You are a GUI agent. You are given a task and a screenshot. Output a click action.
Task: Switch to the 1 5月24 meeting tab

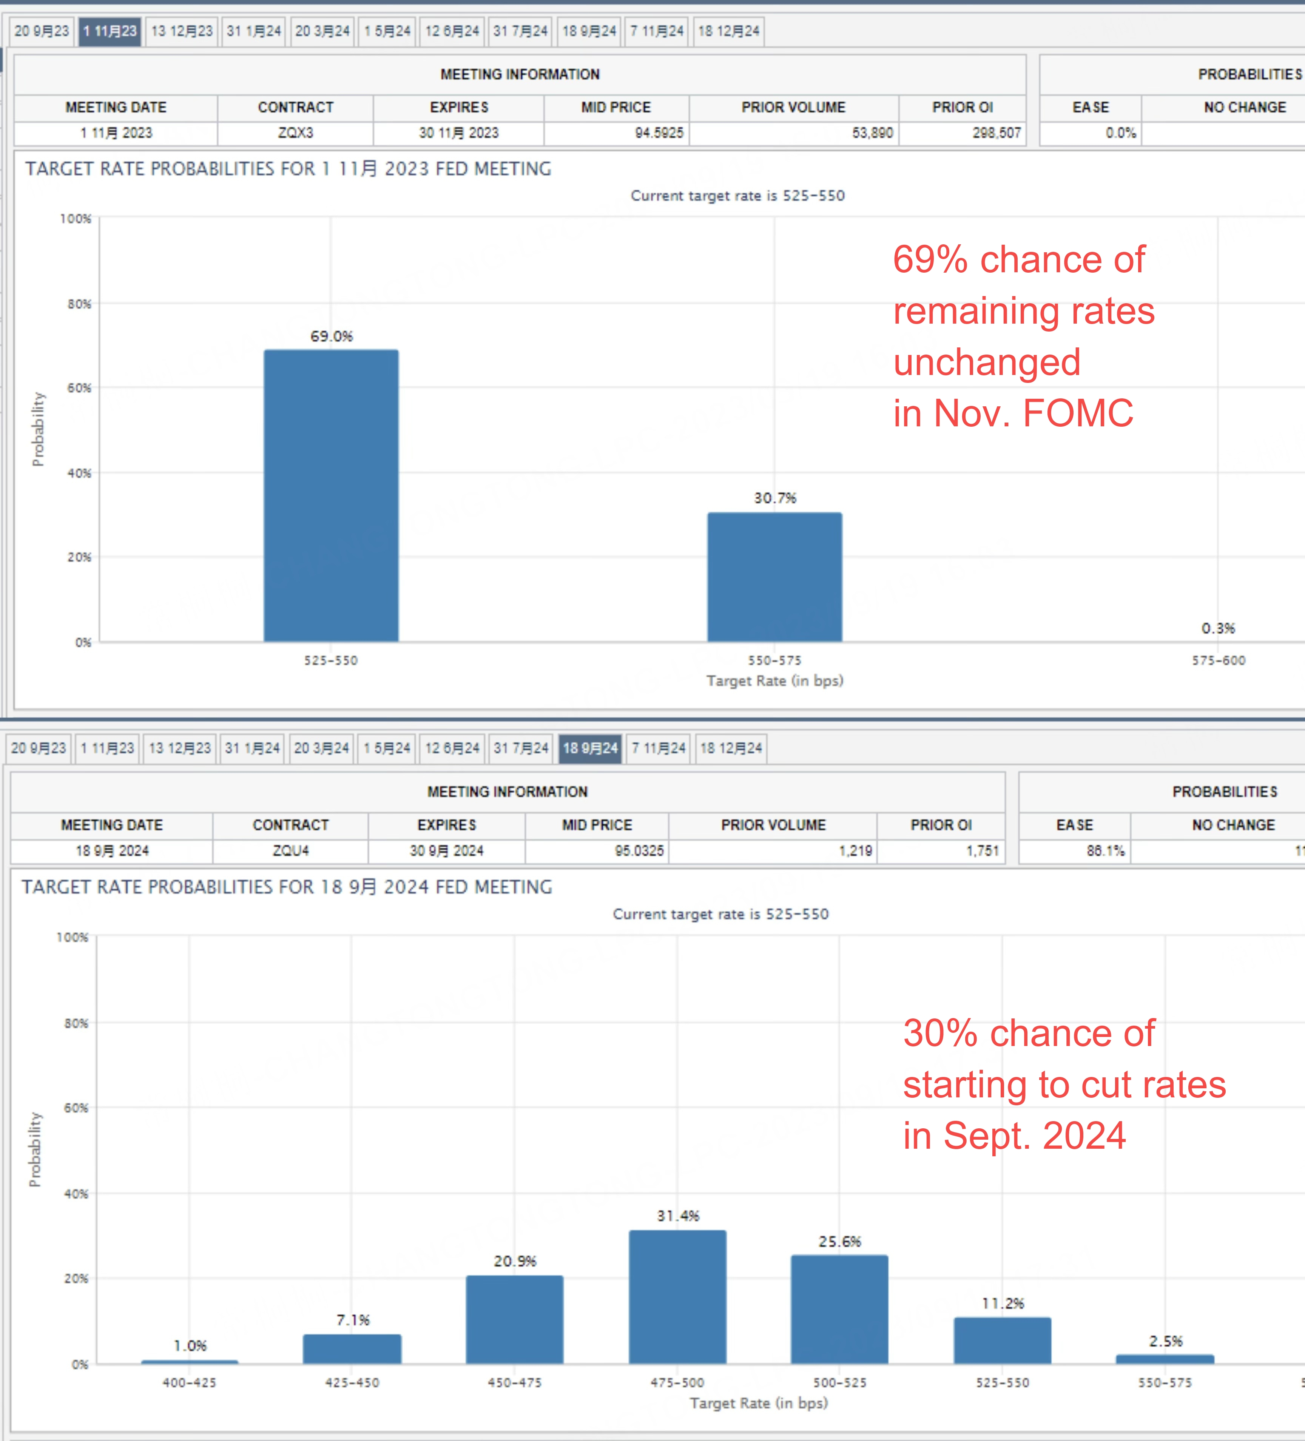387,31
